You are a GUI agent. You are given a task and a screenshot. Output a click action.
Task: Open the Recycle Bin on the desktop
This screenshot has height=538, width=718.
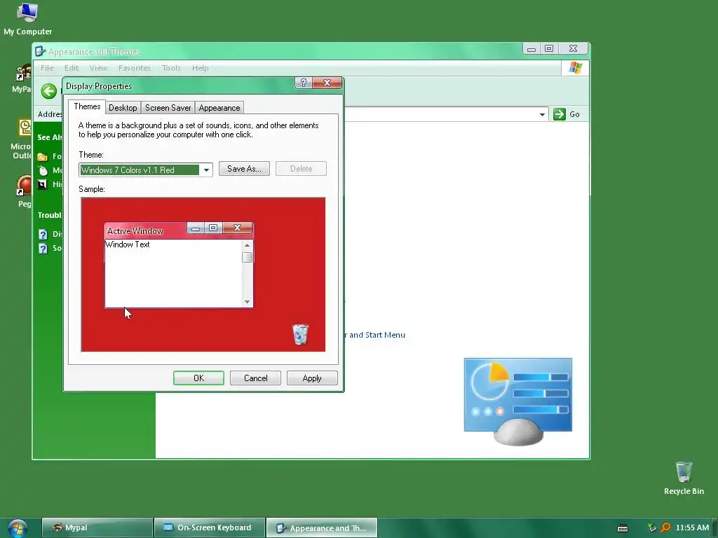684,478
